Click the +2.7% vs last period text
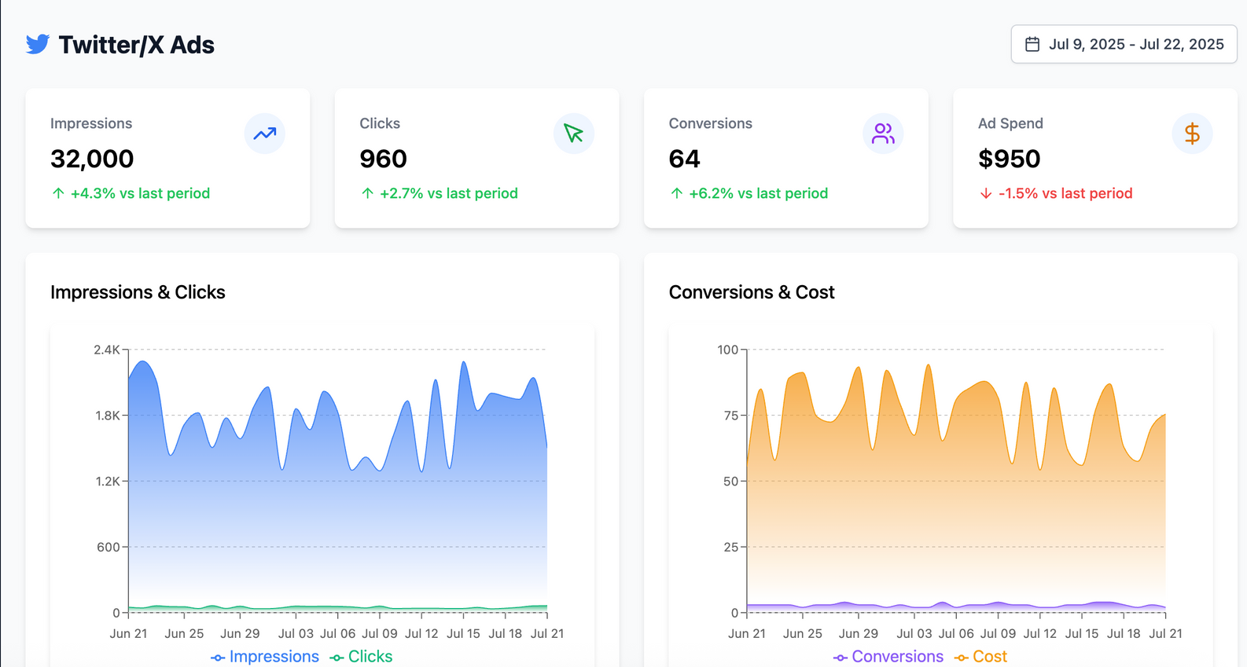Image resolution: width=1247 pixels, height=667 pixels. [449, 193]
